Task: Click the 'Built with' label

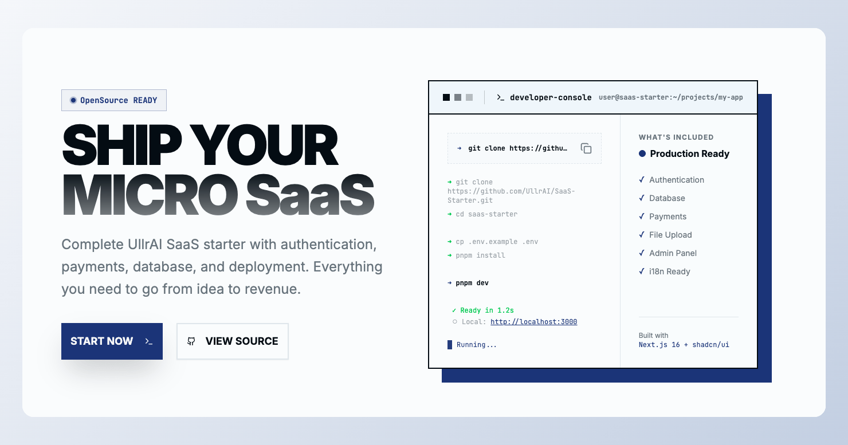Action: tap(654, 336)
